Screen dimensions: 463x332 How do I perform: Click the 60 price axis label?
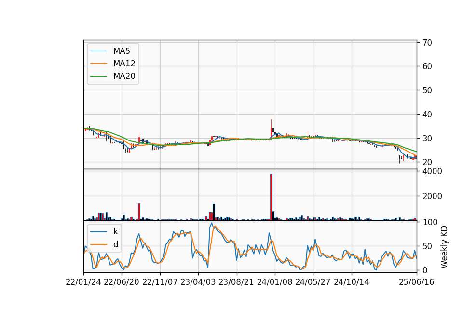[x=427, y=66]
